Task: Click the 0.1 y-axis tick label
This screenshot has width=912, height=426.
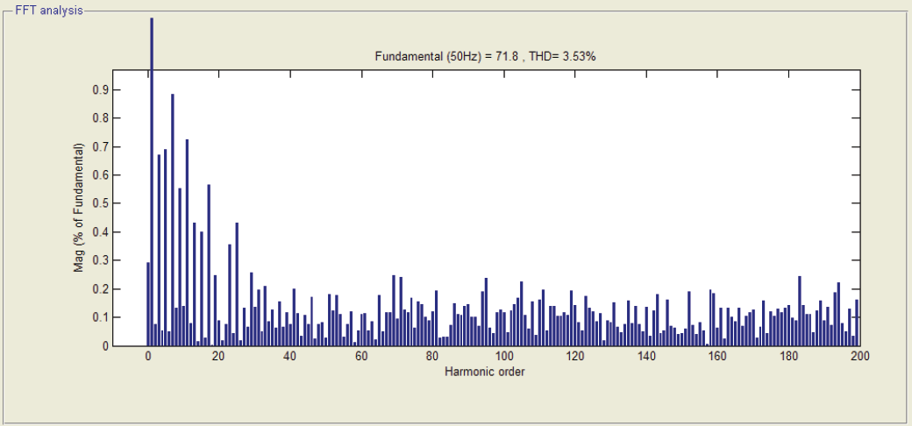Action: click(x=100, y=317)
